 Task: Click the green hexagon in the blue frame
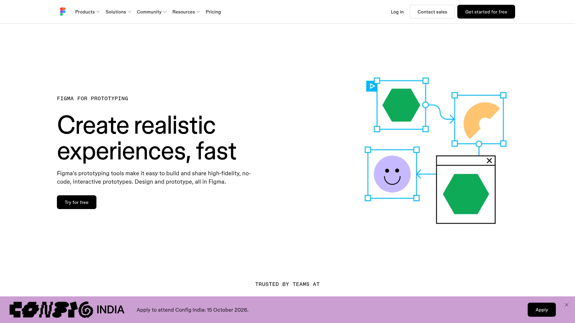(x=401, y=105)
